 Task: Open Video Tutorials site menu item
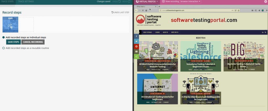(148, 32)
